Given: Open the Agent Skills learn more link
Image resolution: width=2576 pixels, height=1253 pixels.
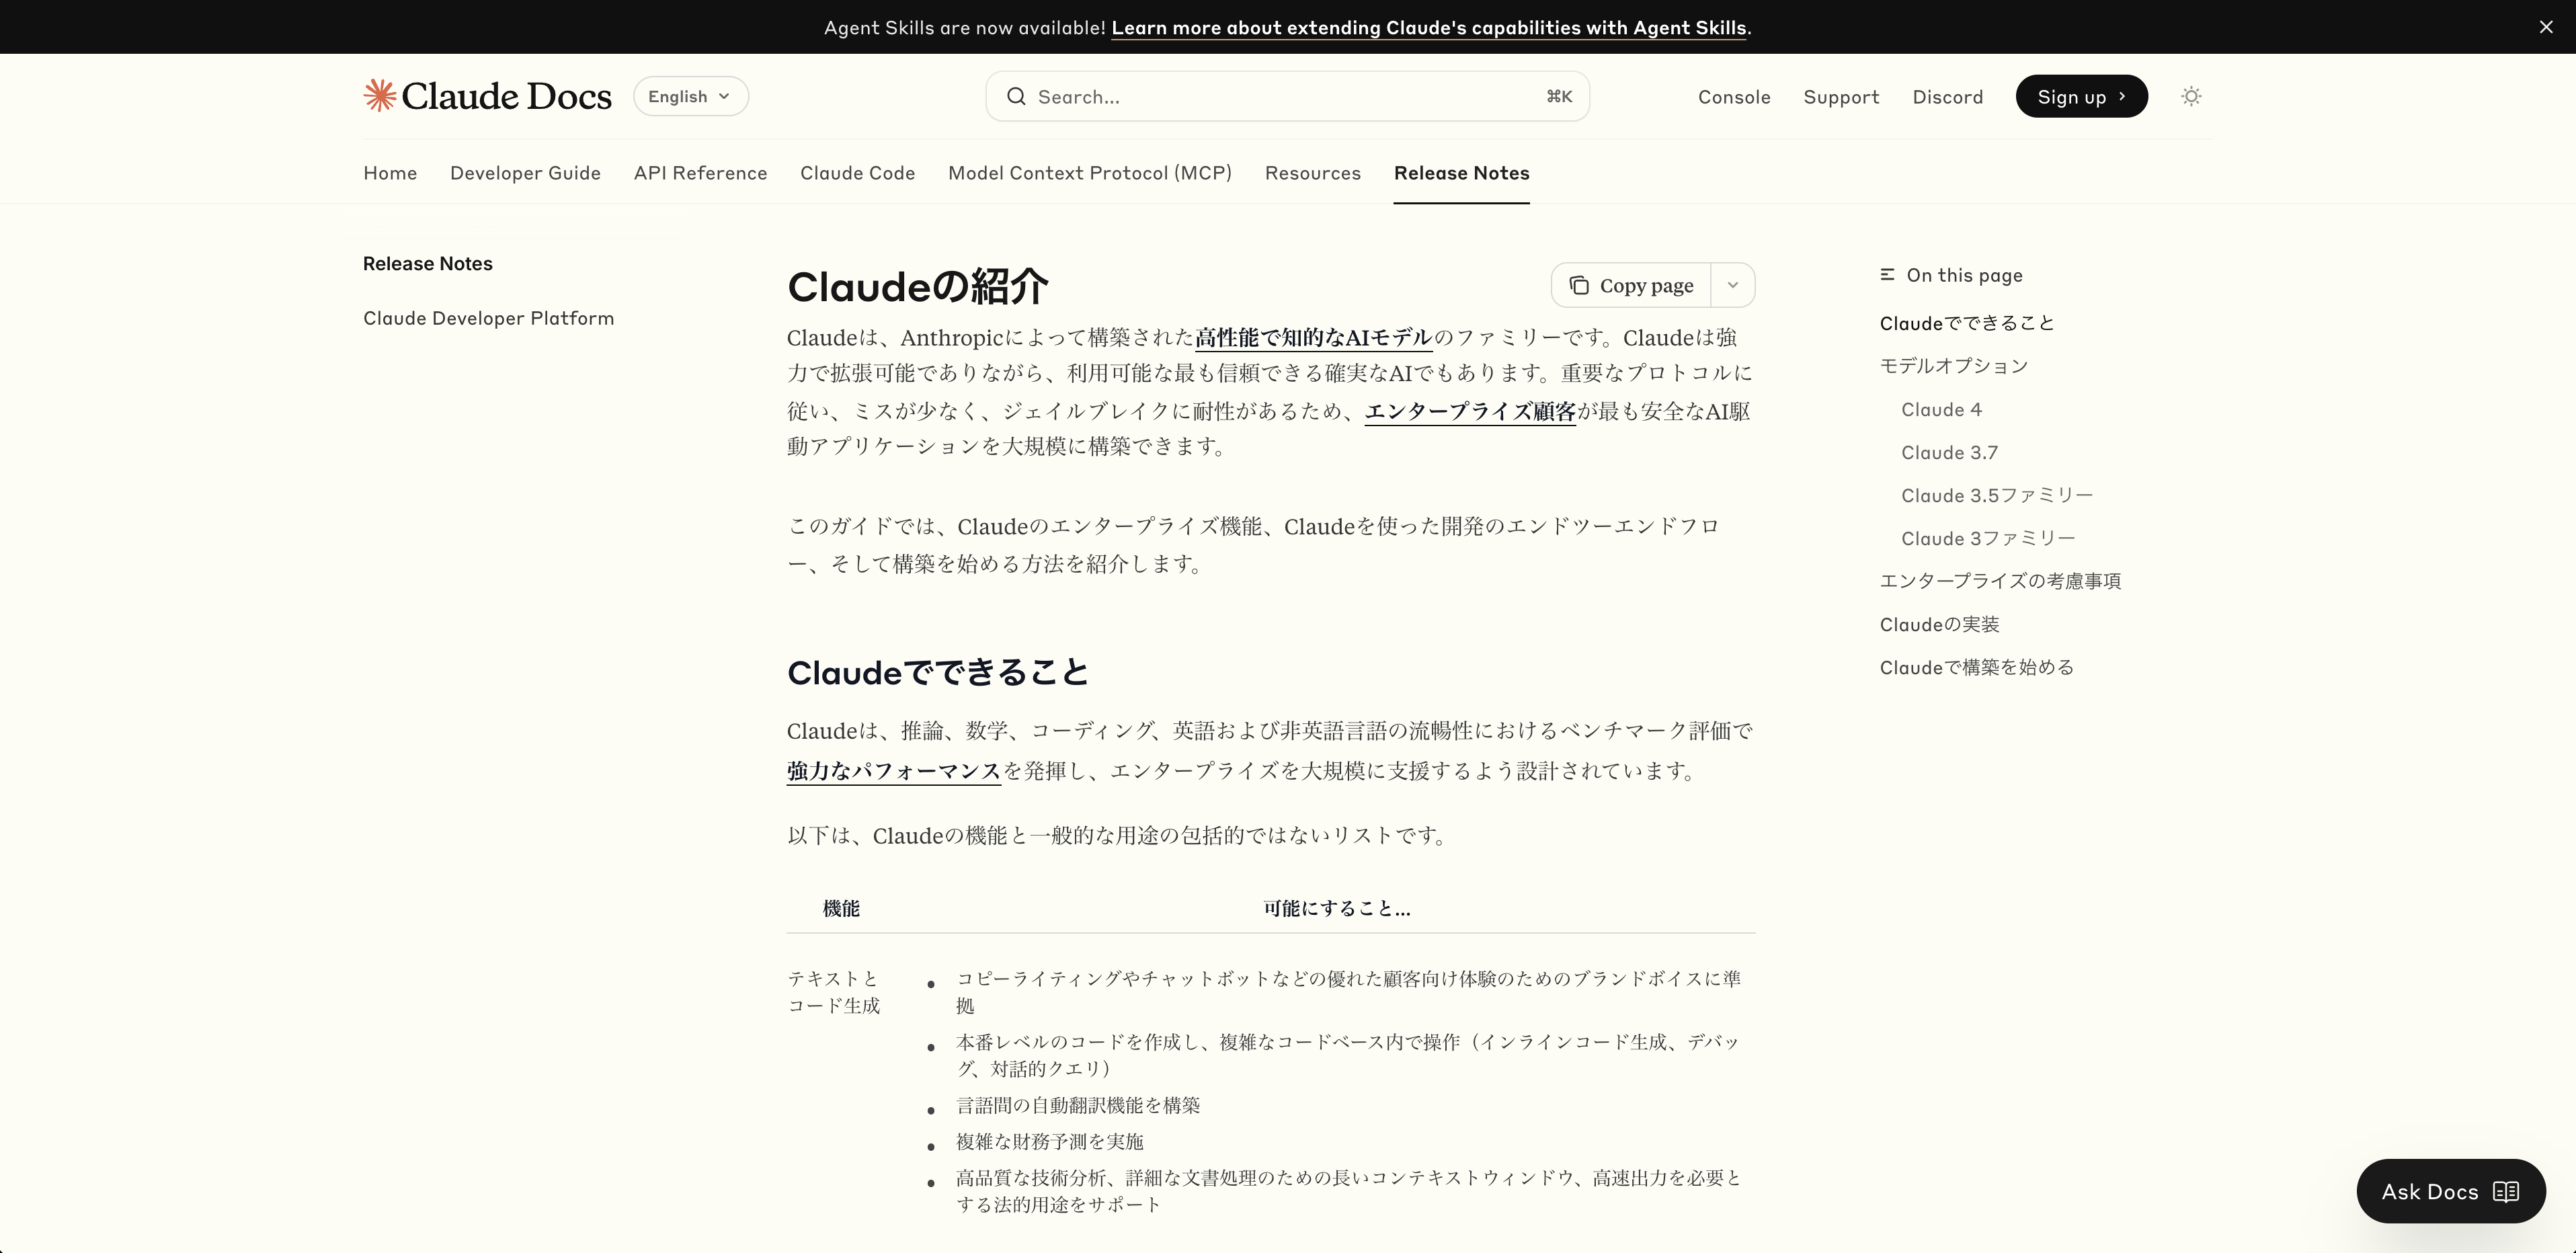Looking at the screenshot, I should tap(1428, 28).
